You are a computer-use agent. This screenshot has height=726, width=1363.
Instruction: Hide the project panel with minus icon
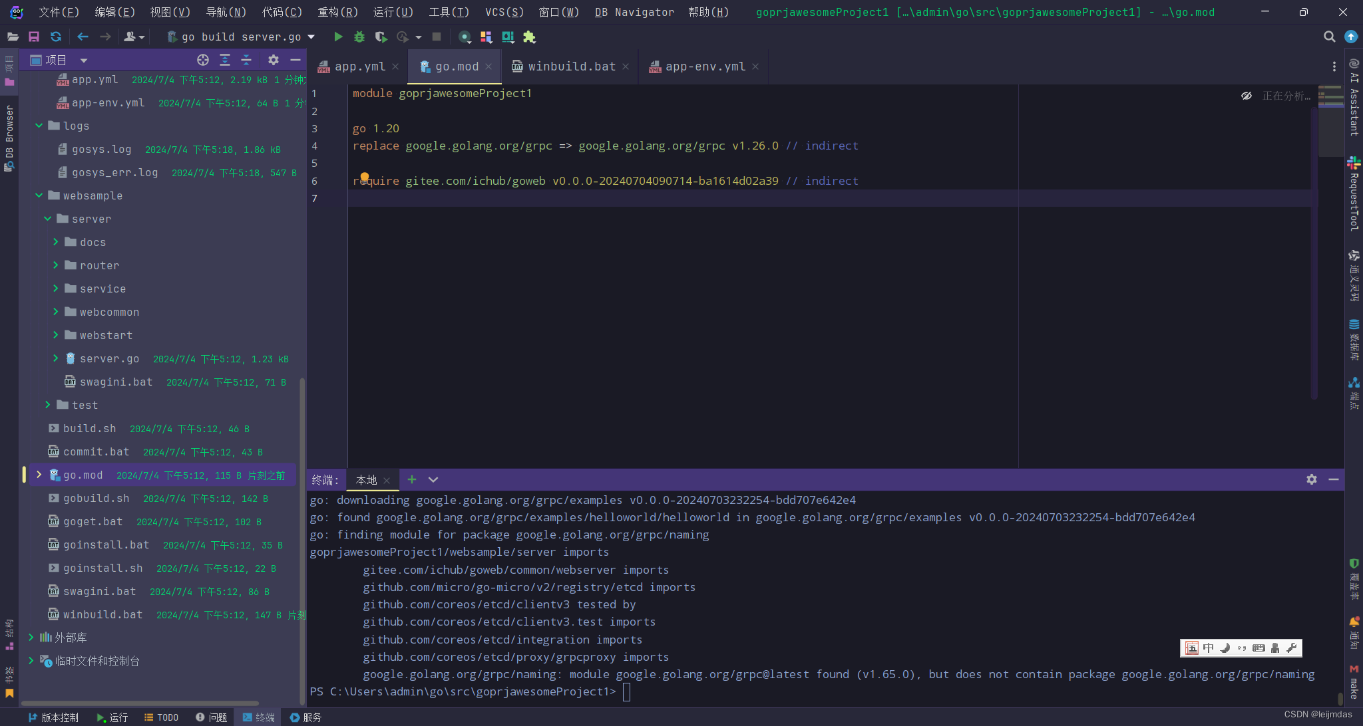295,60
